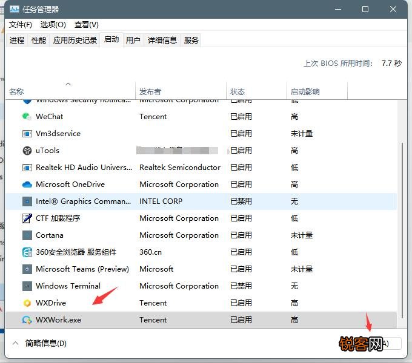The image size is (412, 363).
Task: Click the 360.cn publisher cell
Action: [x=150, y=252]
